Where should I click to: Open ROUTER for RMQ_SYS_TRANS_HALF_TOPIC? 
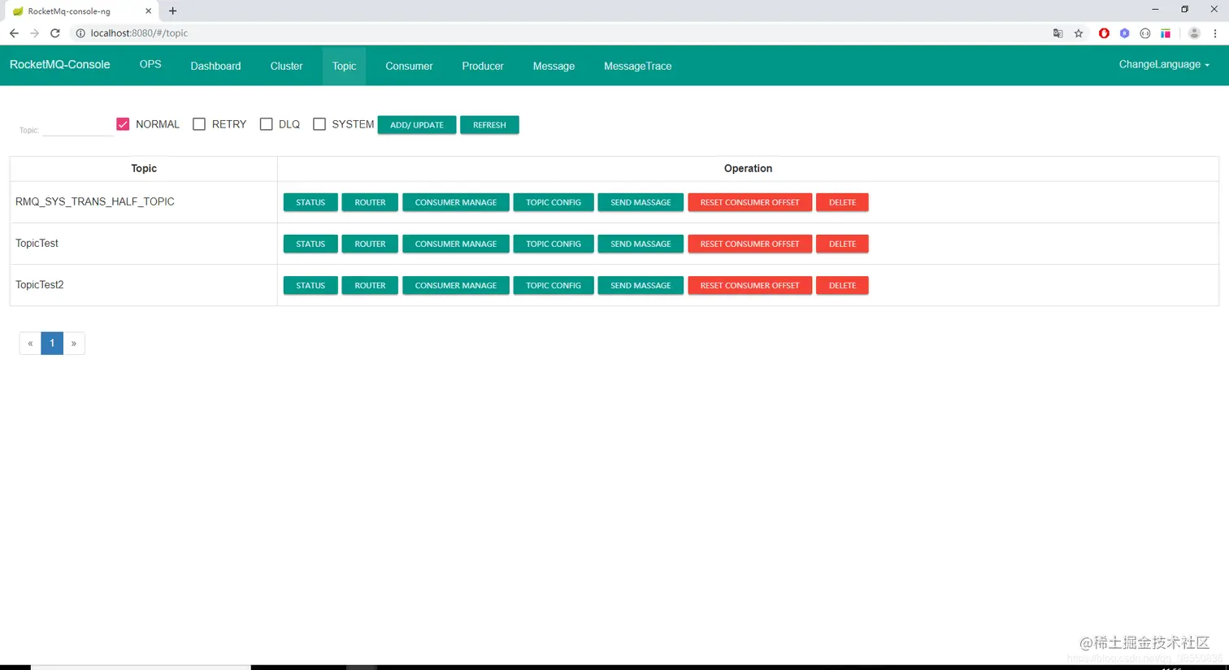click(370, 202)
